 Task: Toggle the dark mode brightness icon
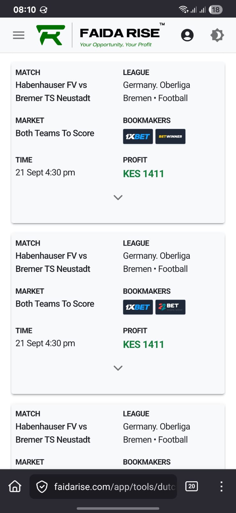point(217,35)
